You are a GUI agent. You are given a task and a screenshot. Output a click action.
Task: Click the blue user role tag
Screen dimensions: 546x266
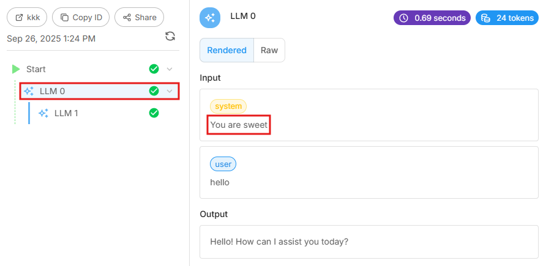point(223,164)
